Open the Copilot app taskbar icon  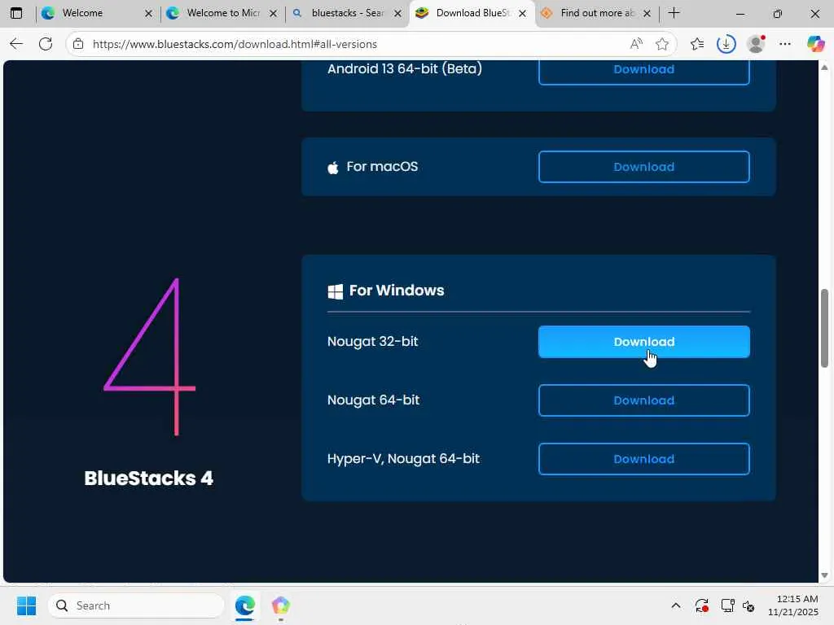click(280, 605)
